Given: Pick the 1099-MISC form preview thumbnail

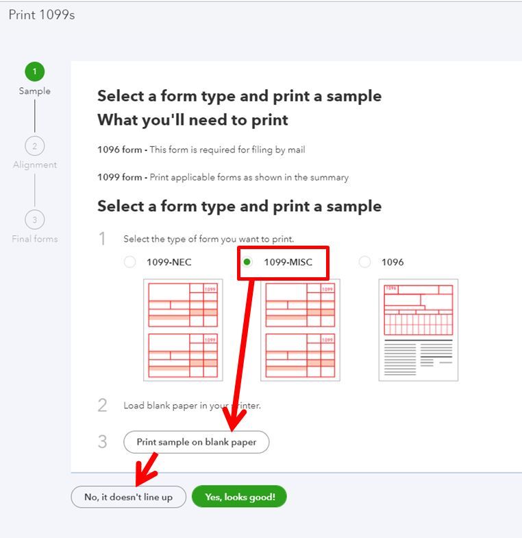Looking at the screenshot, I should click(300, 330).
